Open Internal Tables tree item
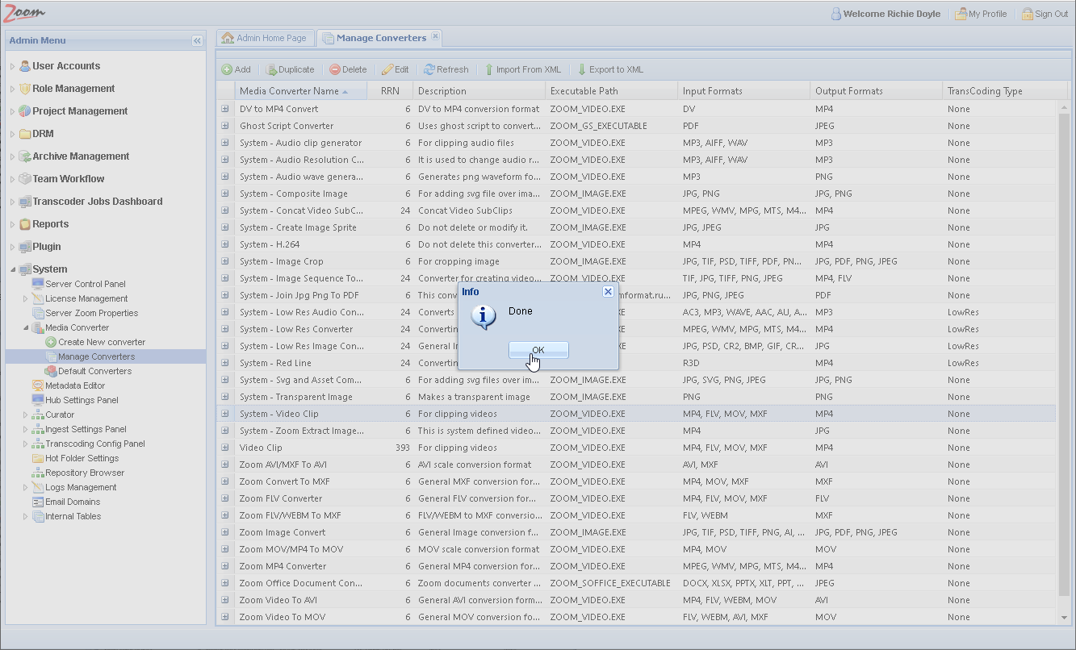Viewport: 1076px width, 650px height. tap(73, 516)
